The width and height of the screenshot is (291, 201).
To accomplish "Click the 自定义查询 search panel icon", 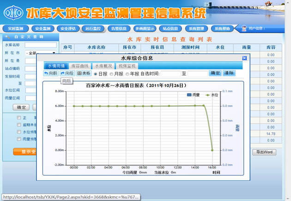I will (x=8, y=37).
